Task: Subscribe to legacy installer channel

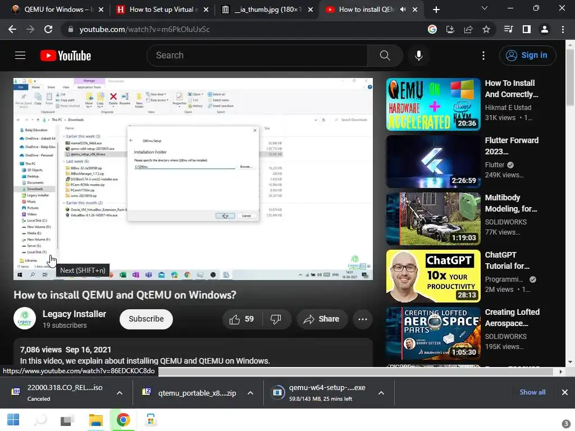Action: [146, 319]
